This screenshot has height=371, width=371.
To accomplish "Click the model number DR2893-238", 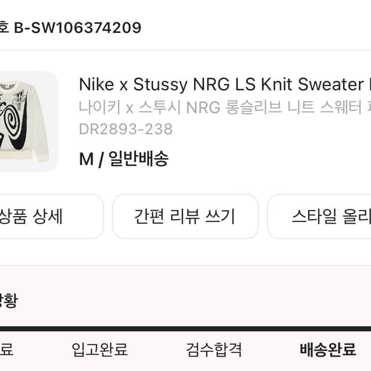I will [126, 129].
